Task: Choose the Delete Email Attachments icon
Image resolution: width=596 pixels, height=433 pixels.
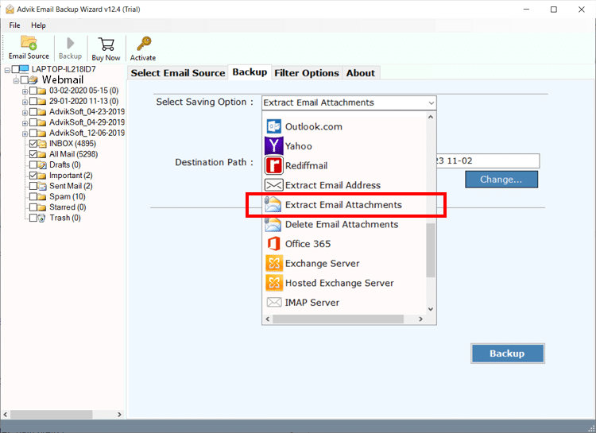Action: [273, 224]
